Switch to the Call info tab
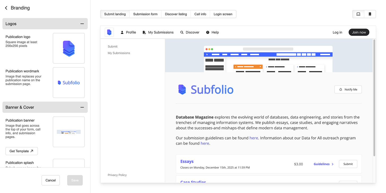 (x=200, y=14)
